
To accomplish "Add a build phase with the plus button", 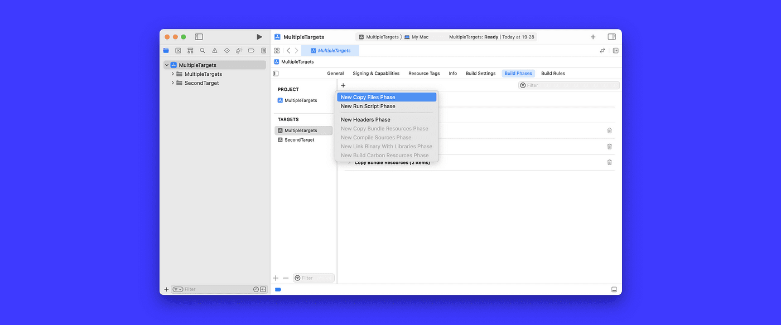I will click(343, 85).
